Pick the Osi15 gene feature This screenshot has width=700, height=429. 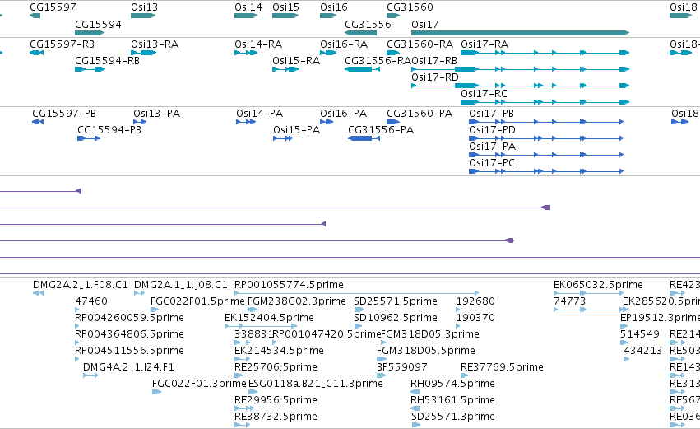click(x=285, y=16)
